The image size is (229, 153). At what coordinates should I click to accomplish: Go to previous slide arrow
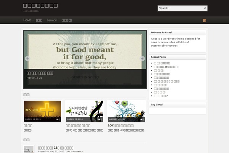27,59
